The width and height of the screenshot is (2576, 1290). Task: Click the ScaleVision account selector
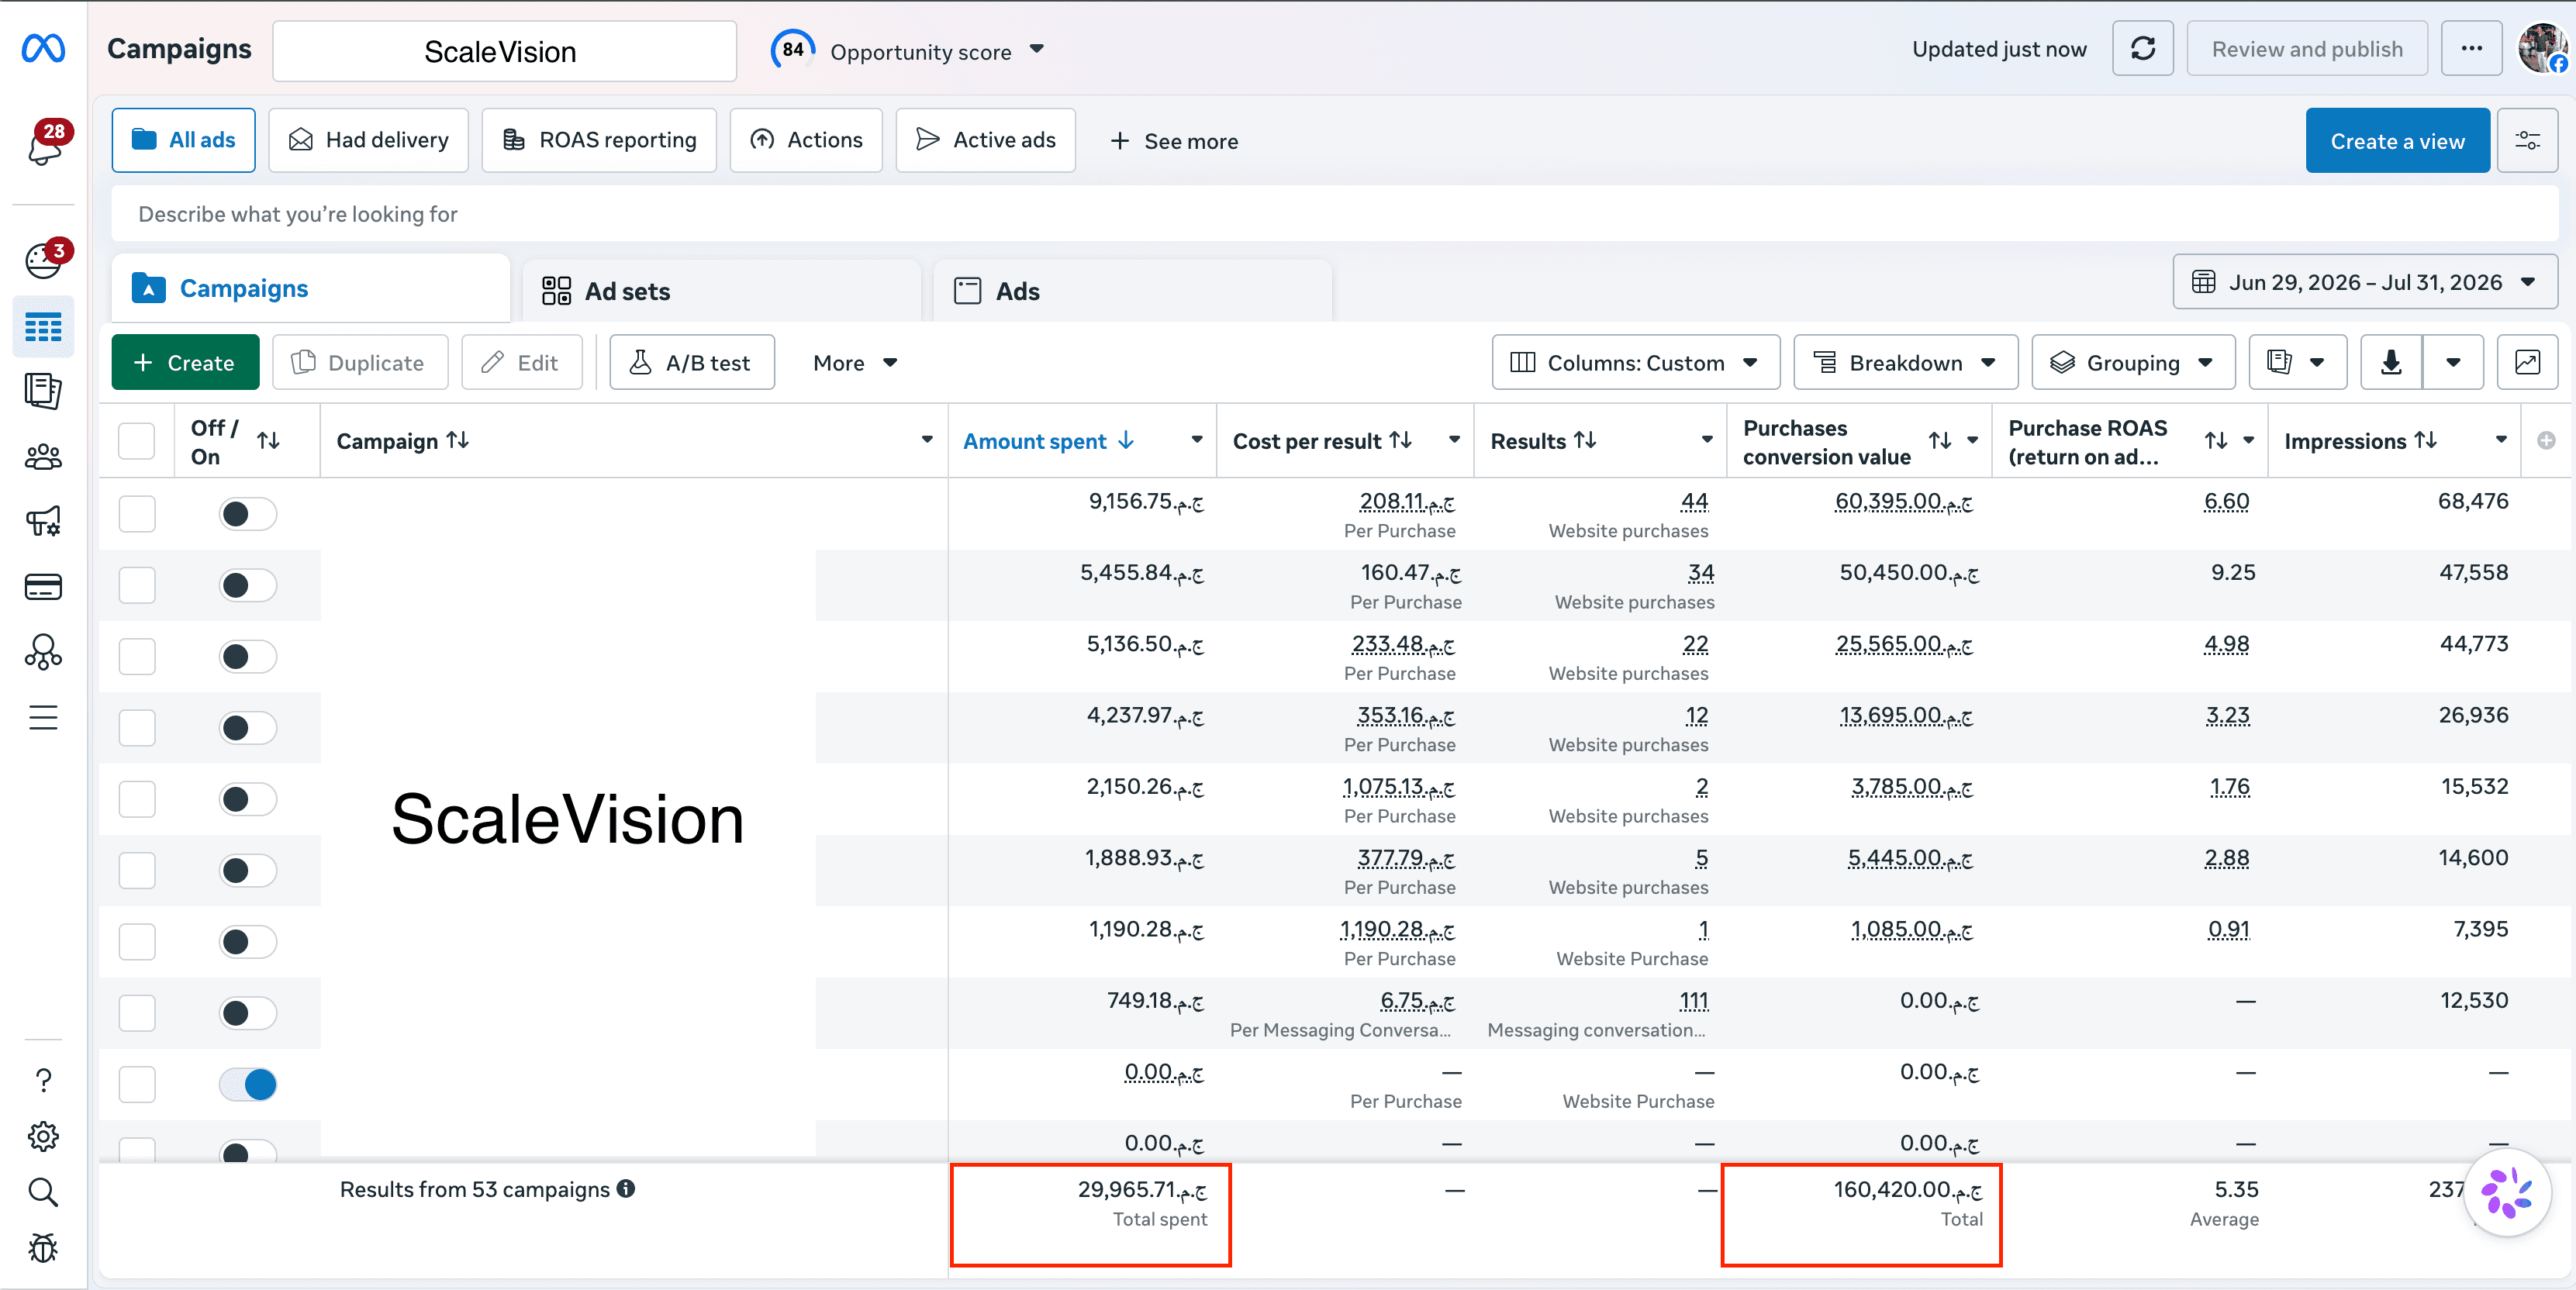505,52
